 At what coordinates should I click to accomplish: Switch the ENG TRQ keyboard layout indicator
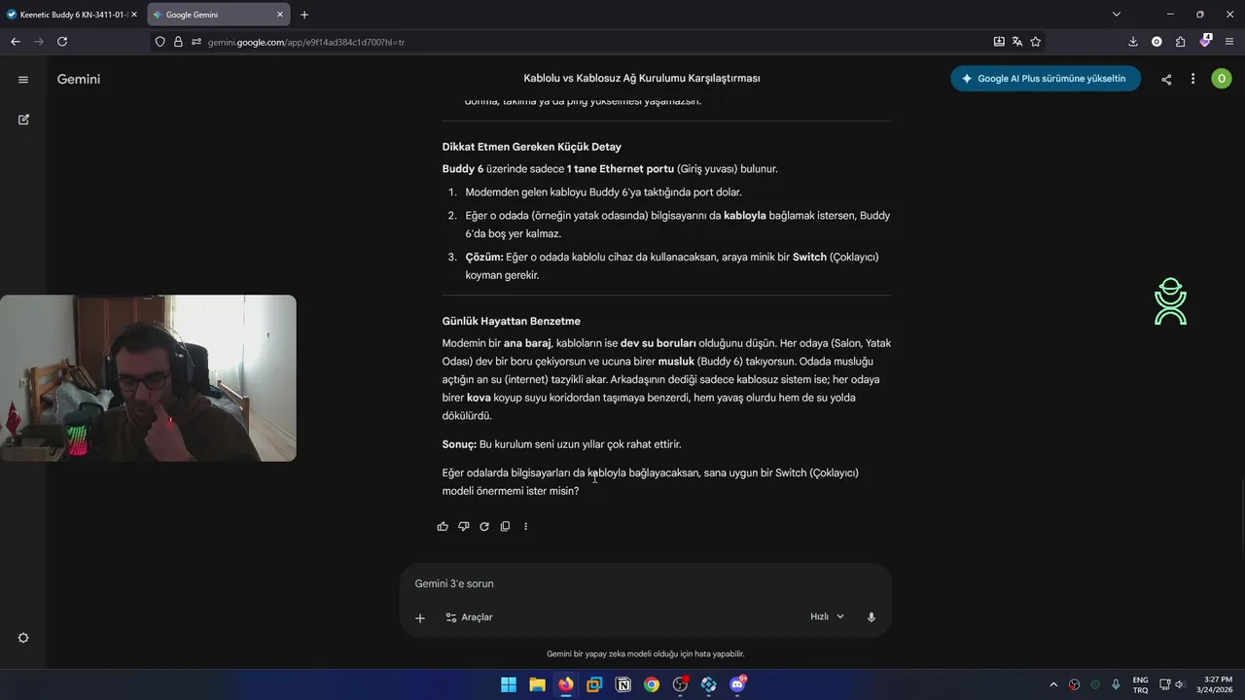coord(1140,684)
